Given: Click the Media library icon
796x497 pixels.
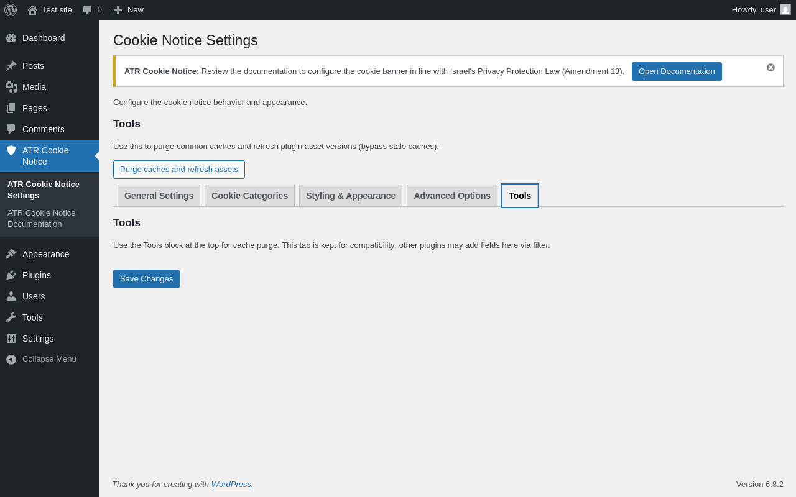Looking at the screenshot, I should (x=11, y=87).
